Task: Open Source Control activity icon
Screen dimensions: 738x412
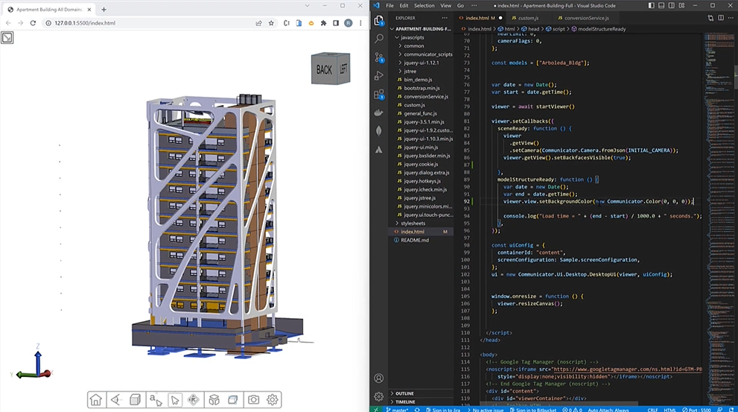Action: point(379,57)
